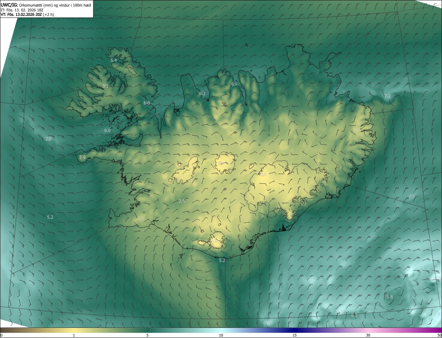
Task: Click the 2.2 value label on the map
Action: pyautogui.click(x=141, y=218)
